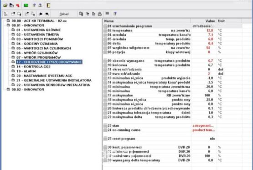Viewport: 253px width, 170px height.
Task: Click the green screen icon in the top toolbar
Action: click(x=26, y=5)
